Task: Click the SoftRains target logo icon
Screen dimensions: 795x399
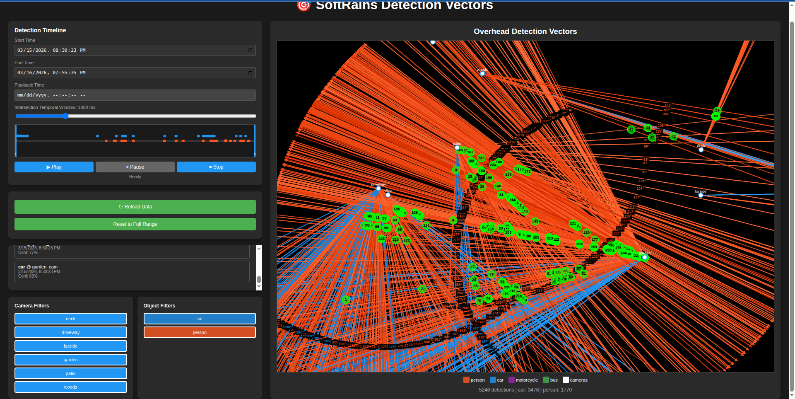Action: [304, 5]
